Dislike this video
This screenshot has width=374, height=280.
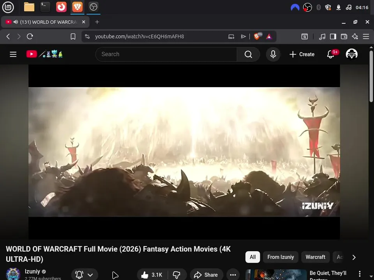pyautogui.click(x=177, y=275)
